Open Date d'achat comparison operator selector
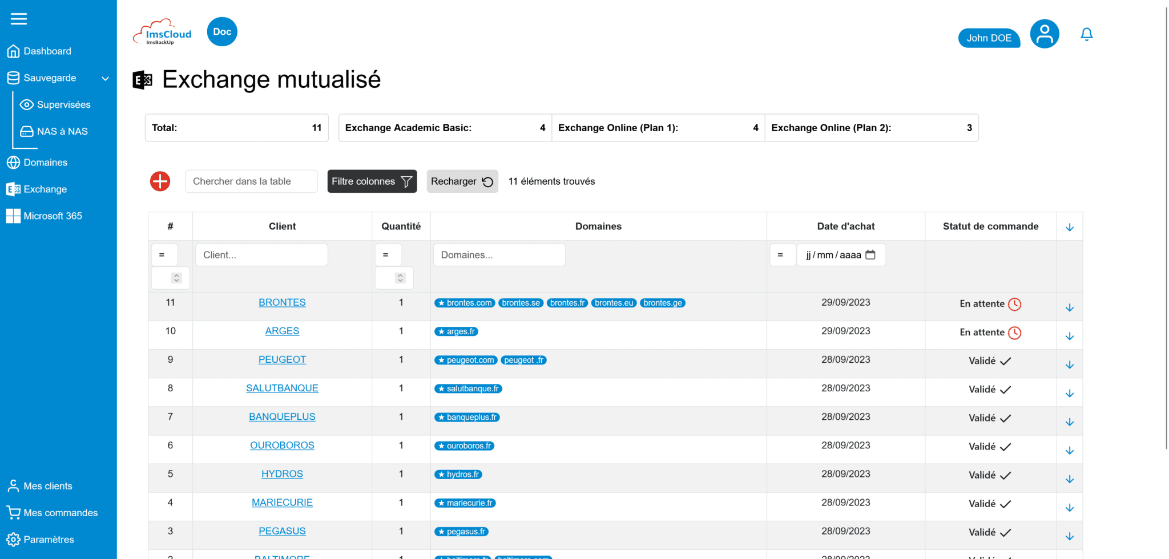The image size is (1169, 559). [x=782, y=255]
